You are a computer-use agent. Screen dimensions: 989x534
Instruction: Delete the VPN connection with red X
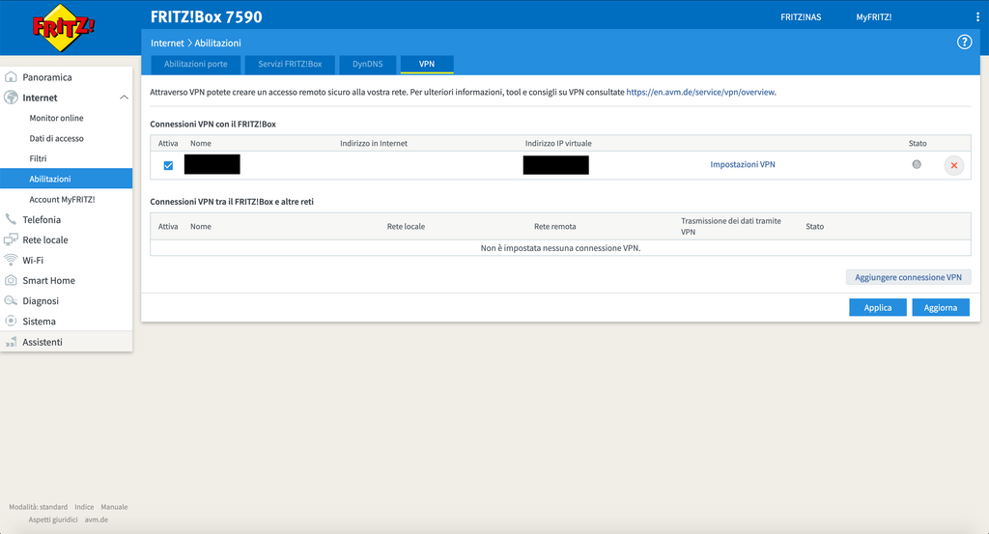[953, 165]
